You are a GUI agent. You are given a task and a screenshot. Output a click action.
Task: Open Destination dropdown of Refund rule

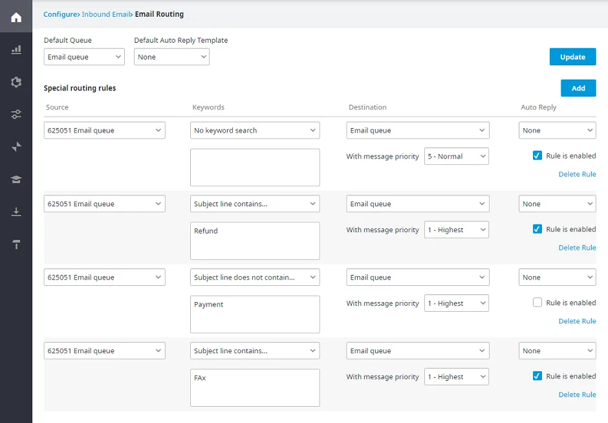pyautogui.click(x=418, y=204)
